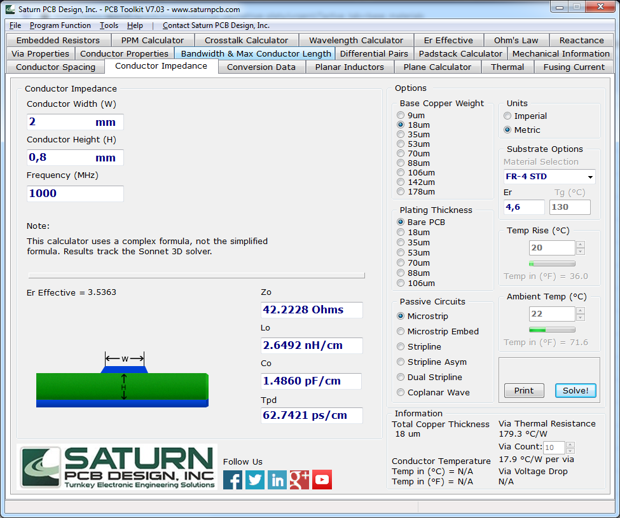Viewport: 620px width, 518px height.
Task: Open the Program Function menu
Action: click(60, 25)
